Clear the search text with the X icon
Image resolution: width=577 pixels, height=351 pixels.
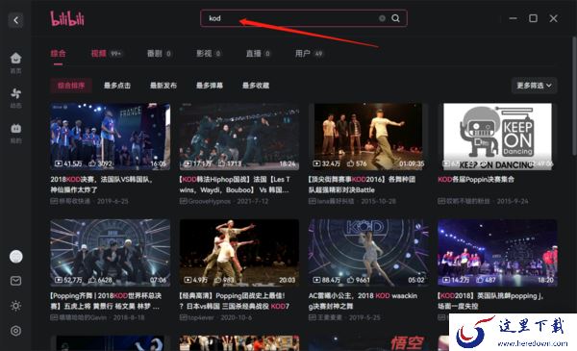click(383, 18)
